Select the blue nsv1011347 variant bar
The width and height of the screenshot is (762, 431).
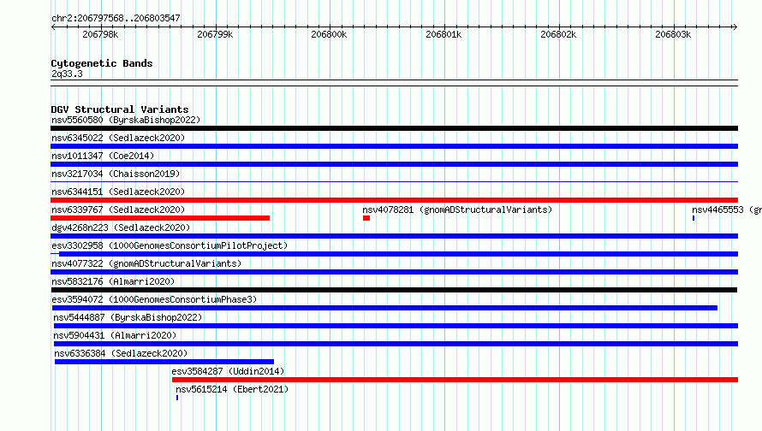click(394, 164)
